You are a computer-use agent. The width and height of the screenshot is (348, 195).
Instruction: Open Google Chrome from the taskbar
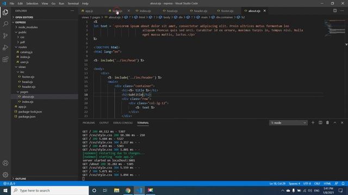pos(128,190)
